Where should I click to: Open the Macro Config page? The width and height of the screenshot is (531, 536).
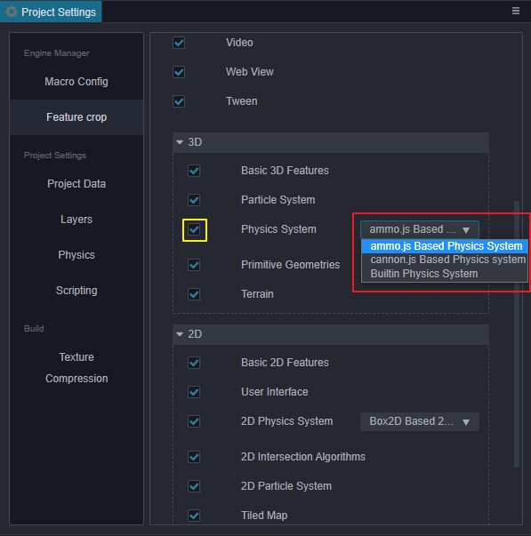pyautogui.click(x=76, y=82)
